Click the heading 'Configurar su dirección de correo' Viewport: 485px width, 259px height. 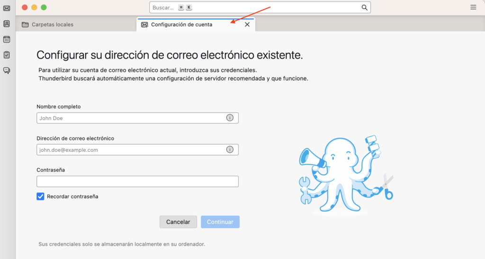click(170, 55)
